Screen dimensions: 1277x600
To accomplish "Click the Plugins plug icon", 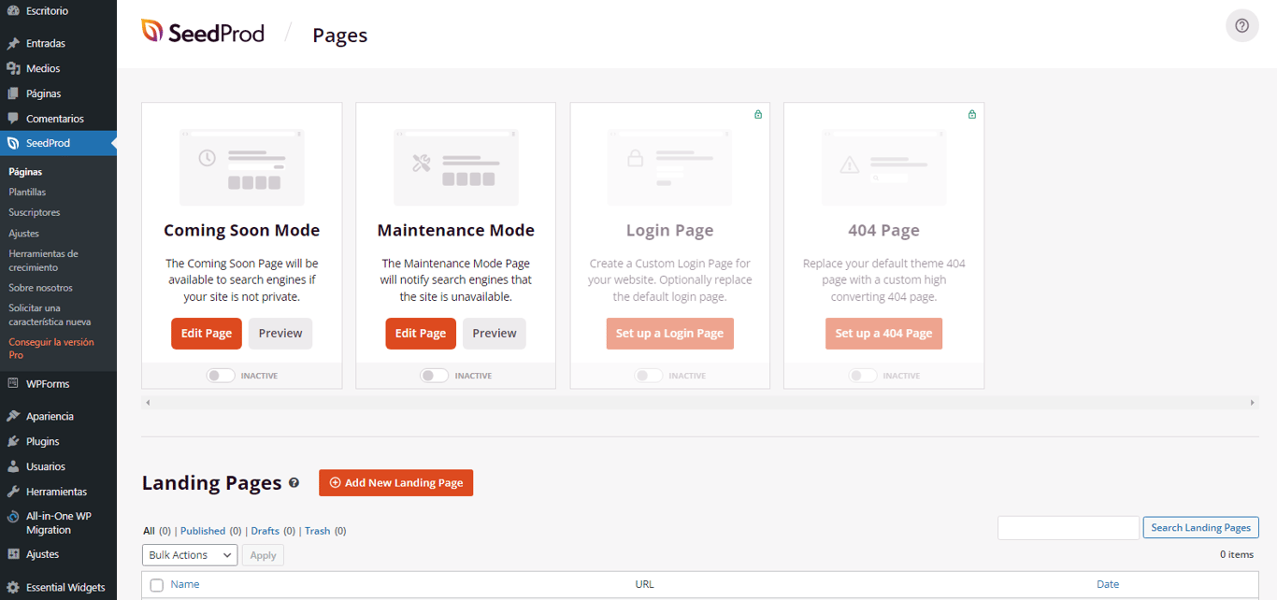I will click(x=13, y=441).
